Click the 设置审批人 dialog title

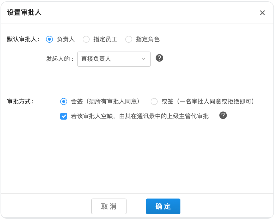point(24,13)
